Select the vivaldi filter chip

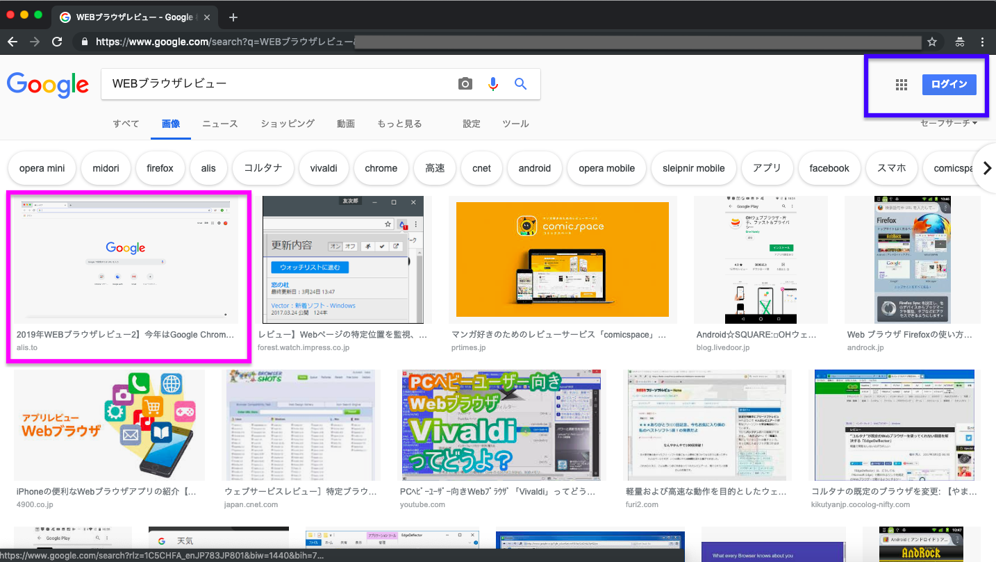pos(324,168)
